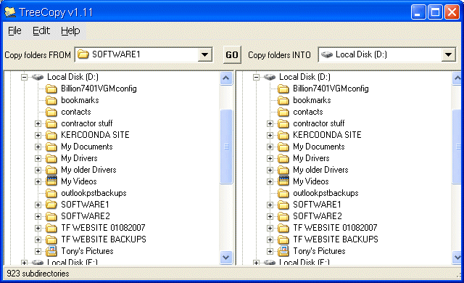The width and height of the screenshot is (464, 283).
Task: Click My Videos film icon in left tree
Action: [x=51, y=181]
